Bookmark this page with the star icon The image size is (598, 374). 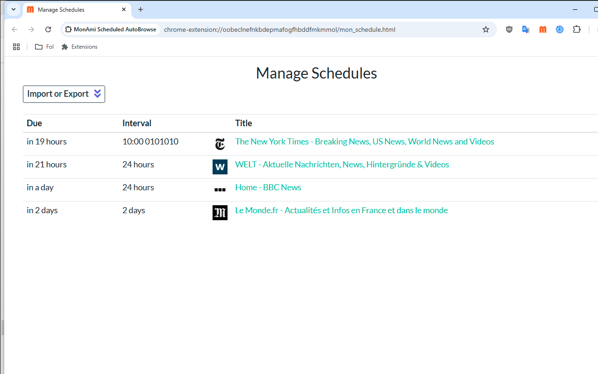[486, 29]
